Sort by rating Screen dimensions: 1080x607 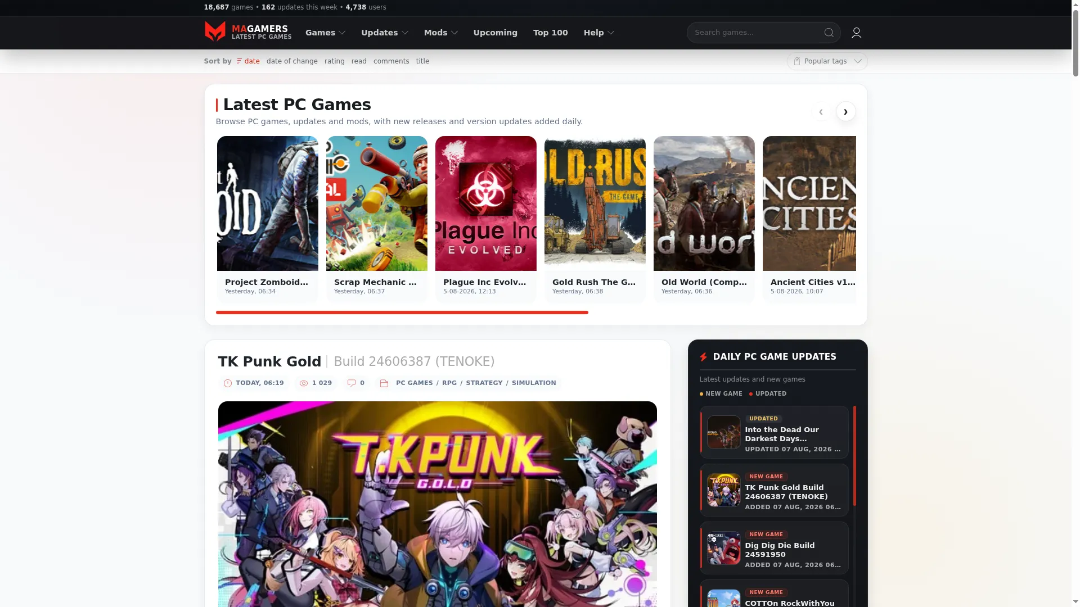[334, 61]
